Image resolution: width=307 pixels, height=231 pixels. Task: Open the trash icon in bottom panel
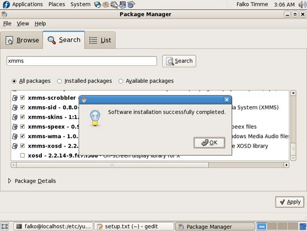pos(303,227)
